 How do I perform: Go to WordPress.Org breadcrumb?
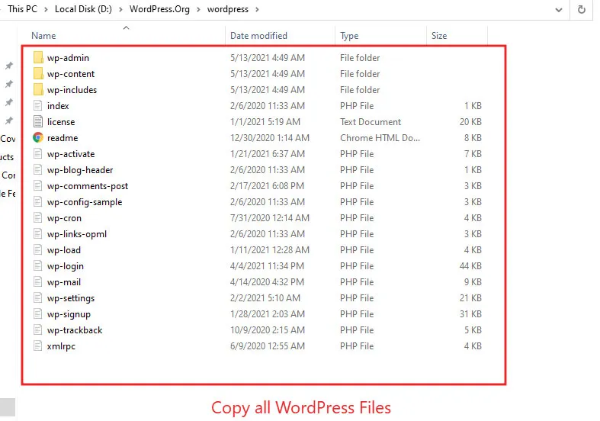coord(159,9)
